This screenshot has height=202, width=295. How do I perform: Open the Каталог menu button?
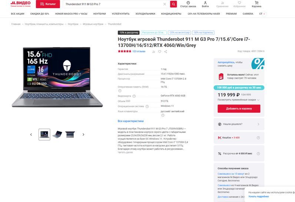pyautogui.click(x=48, y=4)
